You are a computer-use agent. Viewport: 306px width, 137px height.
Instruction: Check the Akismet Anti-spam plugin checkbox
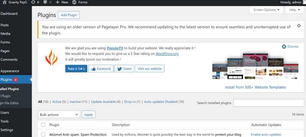(x=43, y=134)
